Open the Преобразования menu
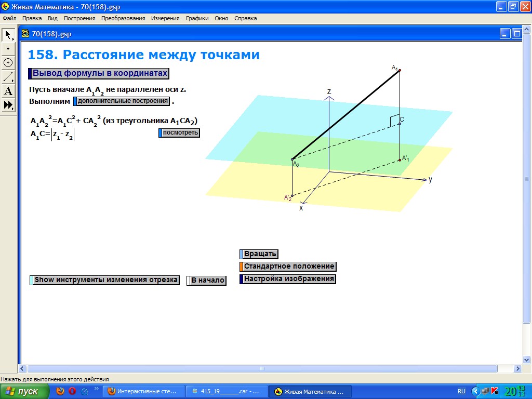This screenshot has width=532, height=399. (123, 18)
